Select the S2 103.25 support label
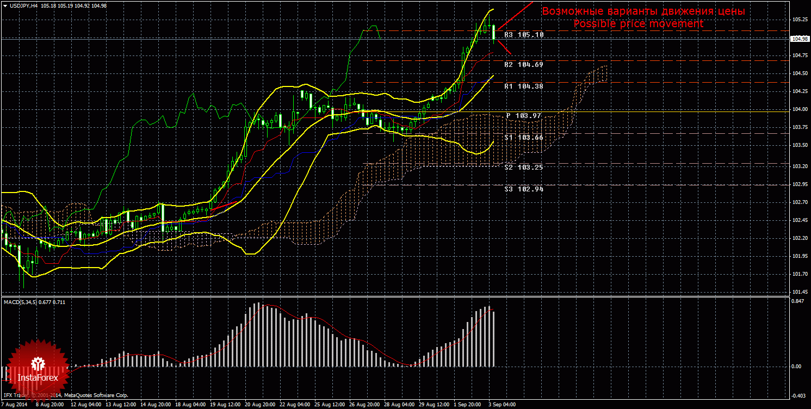Viewport: 811px width, 409px height. point(523,168)
